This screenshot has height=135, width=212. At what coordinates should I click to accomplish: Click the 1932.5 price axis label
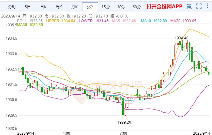pos(11,69)
